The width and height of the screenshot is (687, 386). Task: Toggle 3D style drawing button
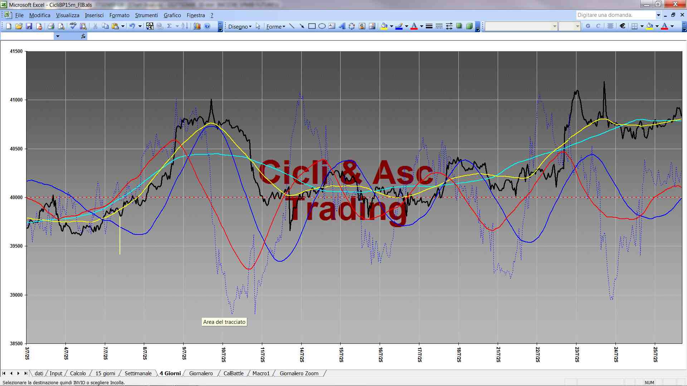[x=469, y=26]
